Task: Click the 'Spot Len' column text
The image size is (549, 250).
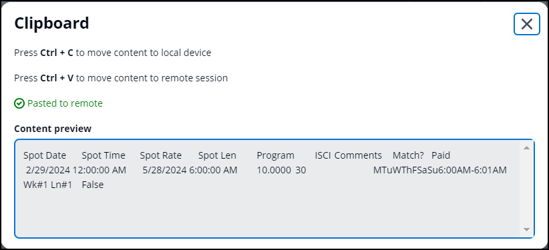Action: [217, 155]
